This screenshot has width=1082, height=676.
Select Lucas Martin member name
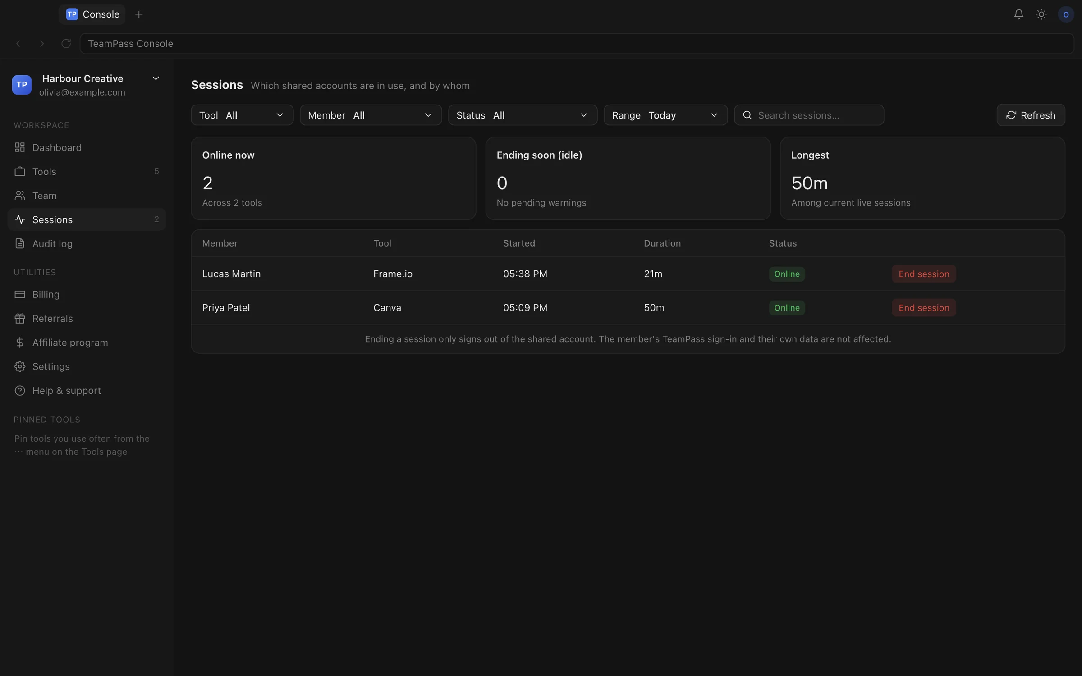click(231, 274)
